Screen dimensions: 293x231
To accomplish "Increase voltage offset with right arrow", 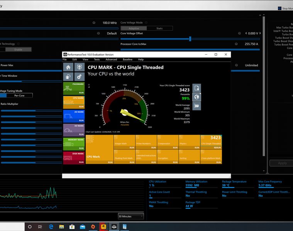I will pyautogui.click(x=260, y=33).
